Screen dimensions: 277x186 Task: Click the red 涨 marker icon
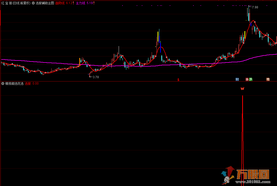pyautogui.click(x=247, y=79)
